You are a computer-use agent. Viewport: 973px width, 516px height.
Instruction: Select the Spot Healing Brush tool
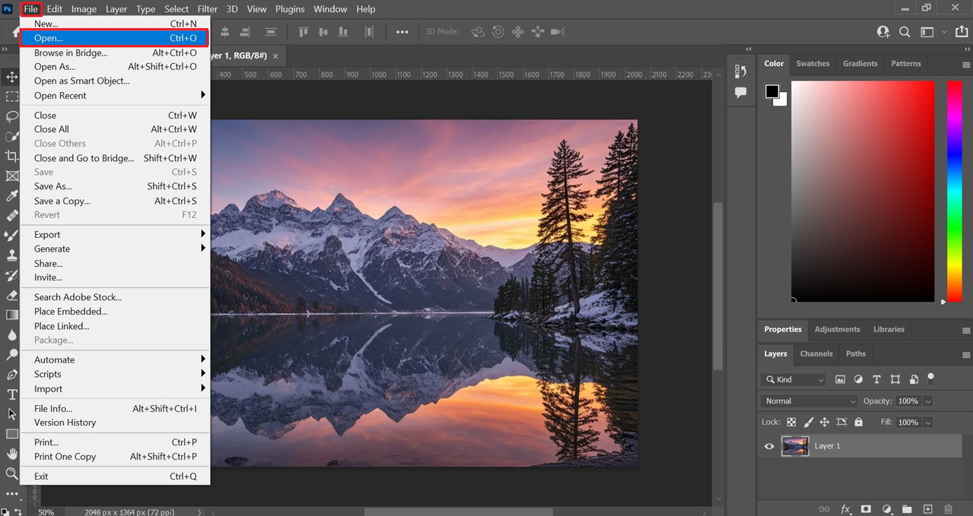tap(11, 216)
